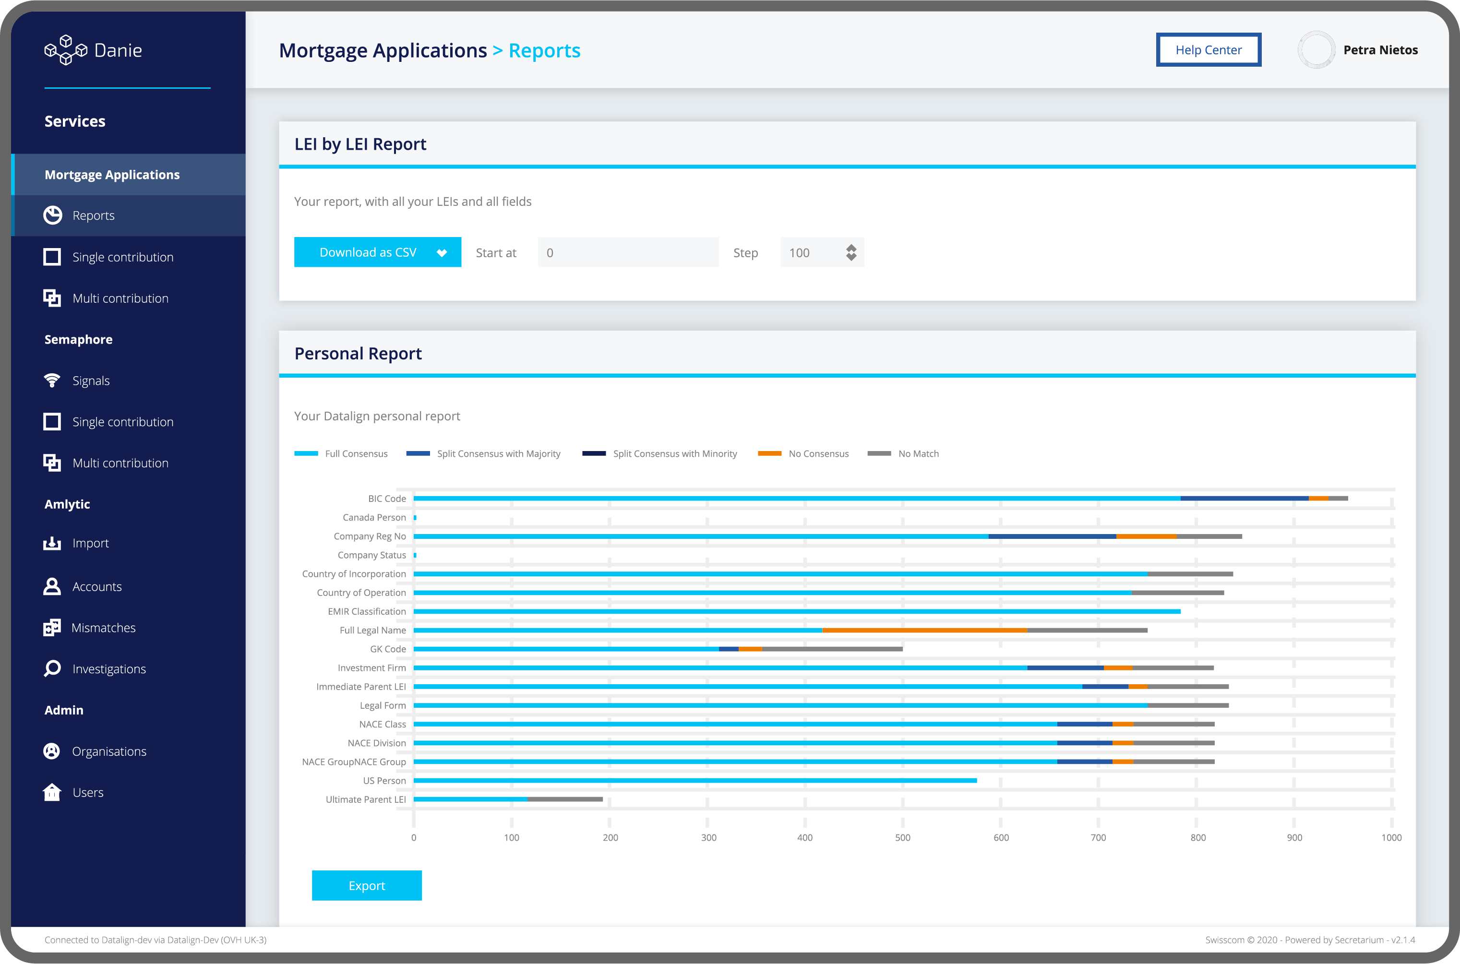Click the Danie cube logo icon
The image size is (1460, 964).
point(65,50)
